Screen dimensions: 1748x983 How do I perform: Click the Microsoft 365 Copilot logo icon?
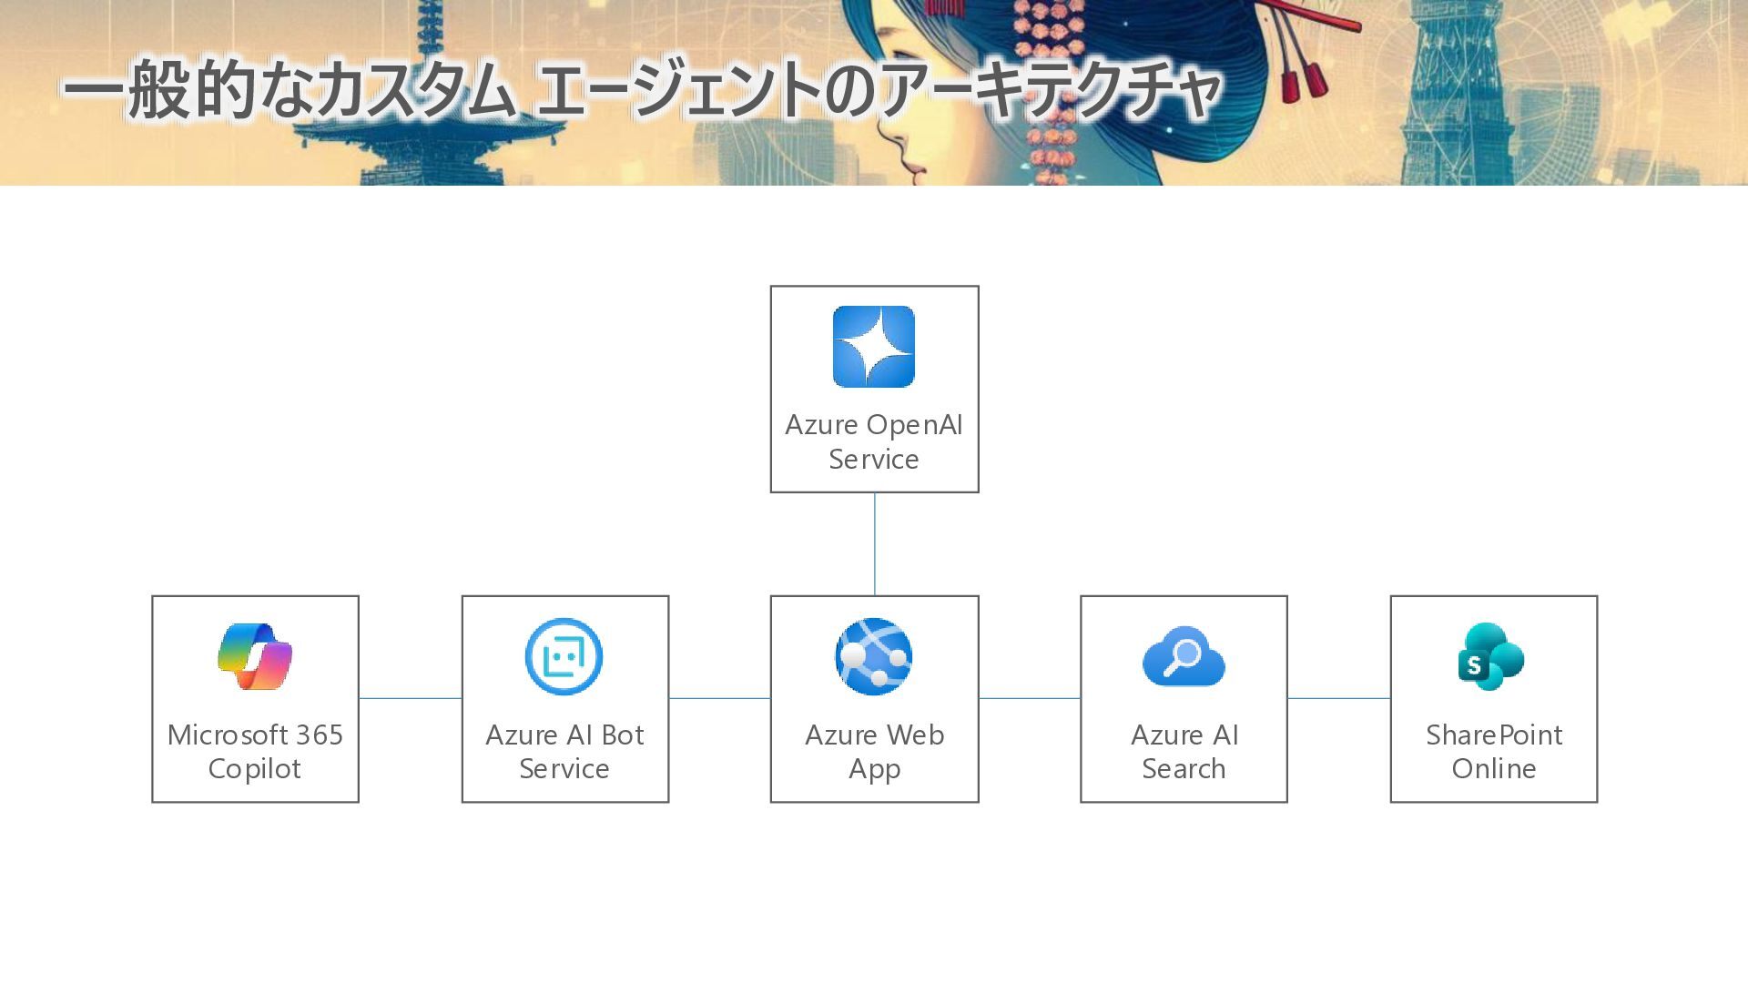pos(255,656)
